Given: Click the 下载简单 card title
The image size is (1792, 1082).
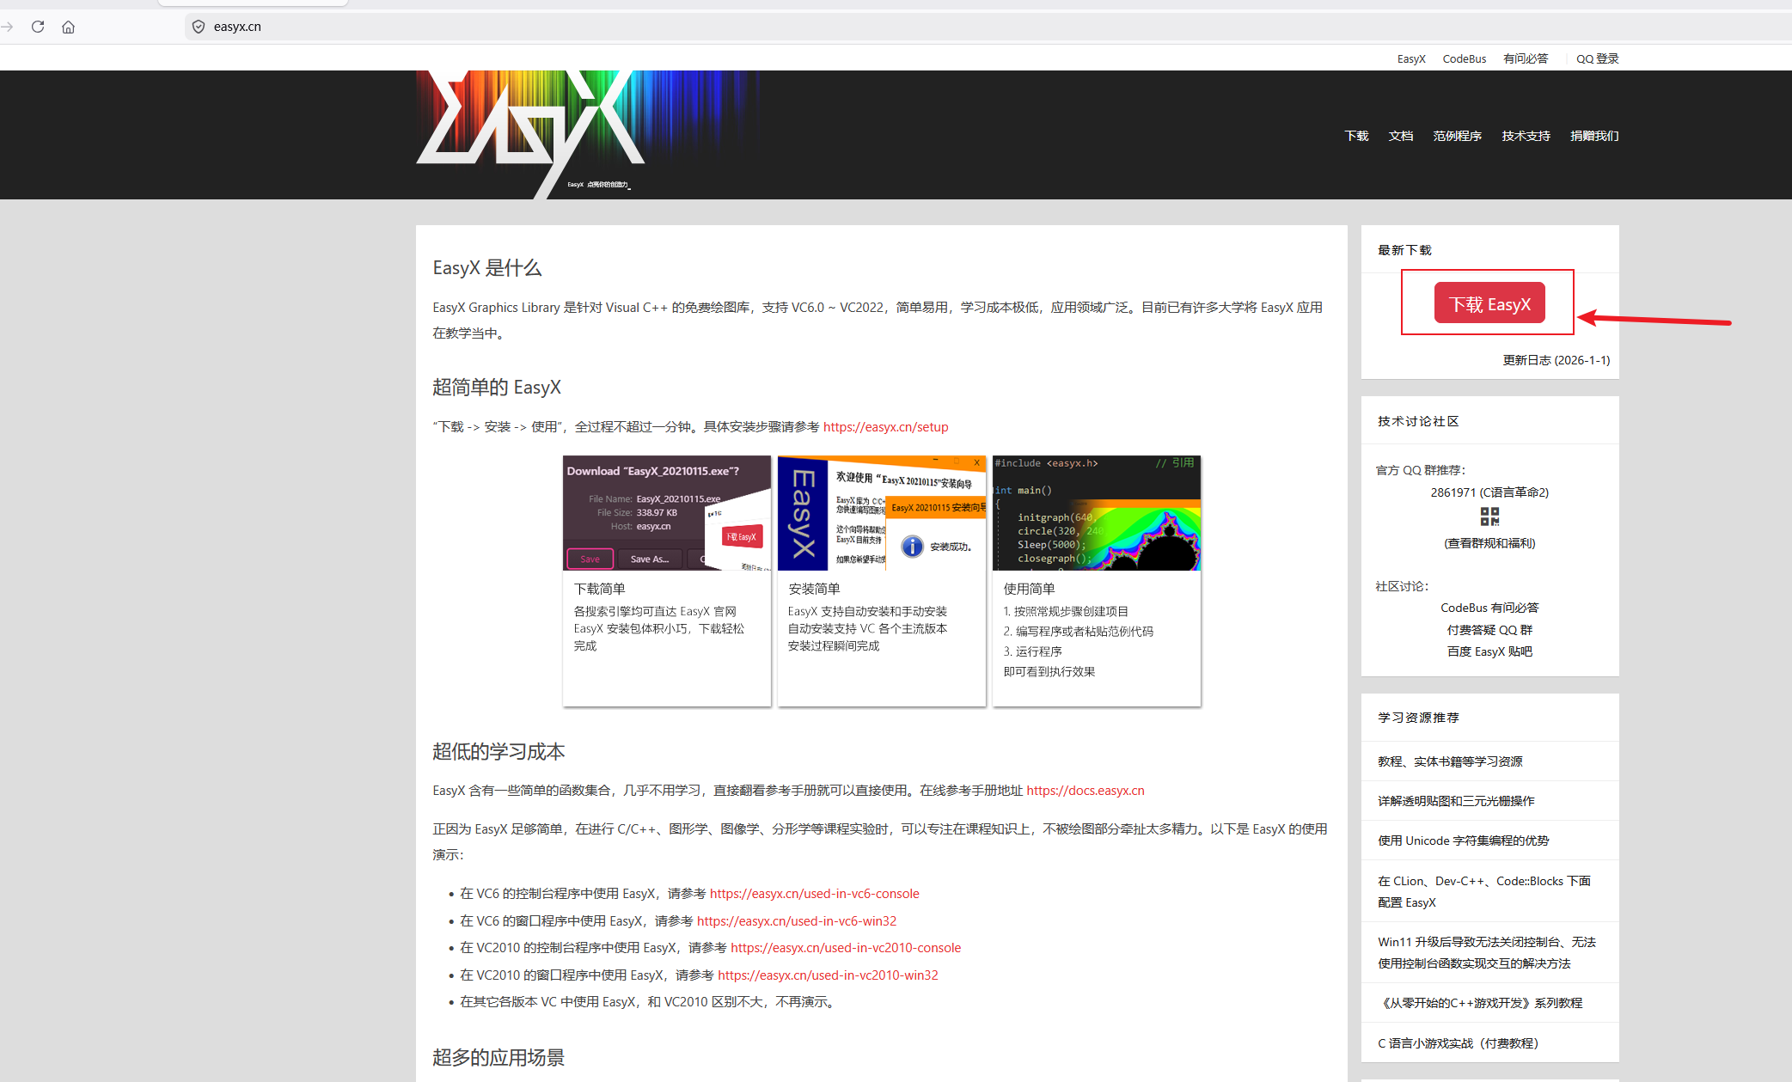Looking at the screenshot, I should (599, 589).
